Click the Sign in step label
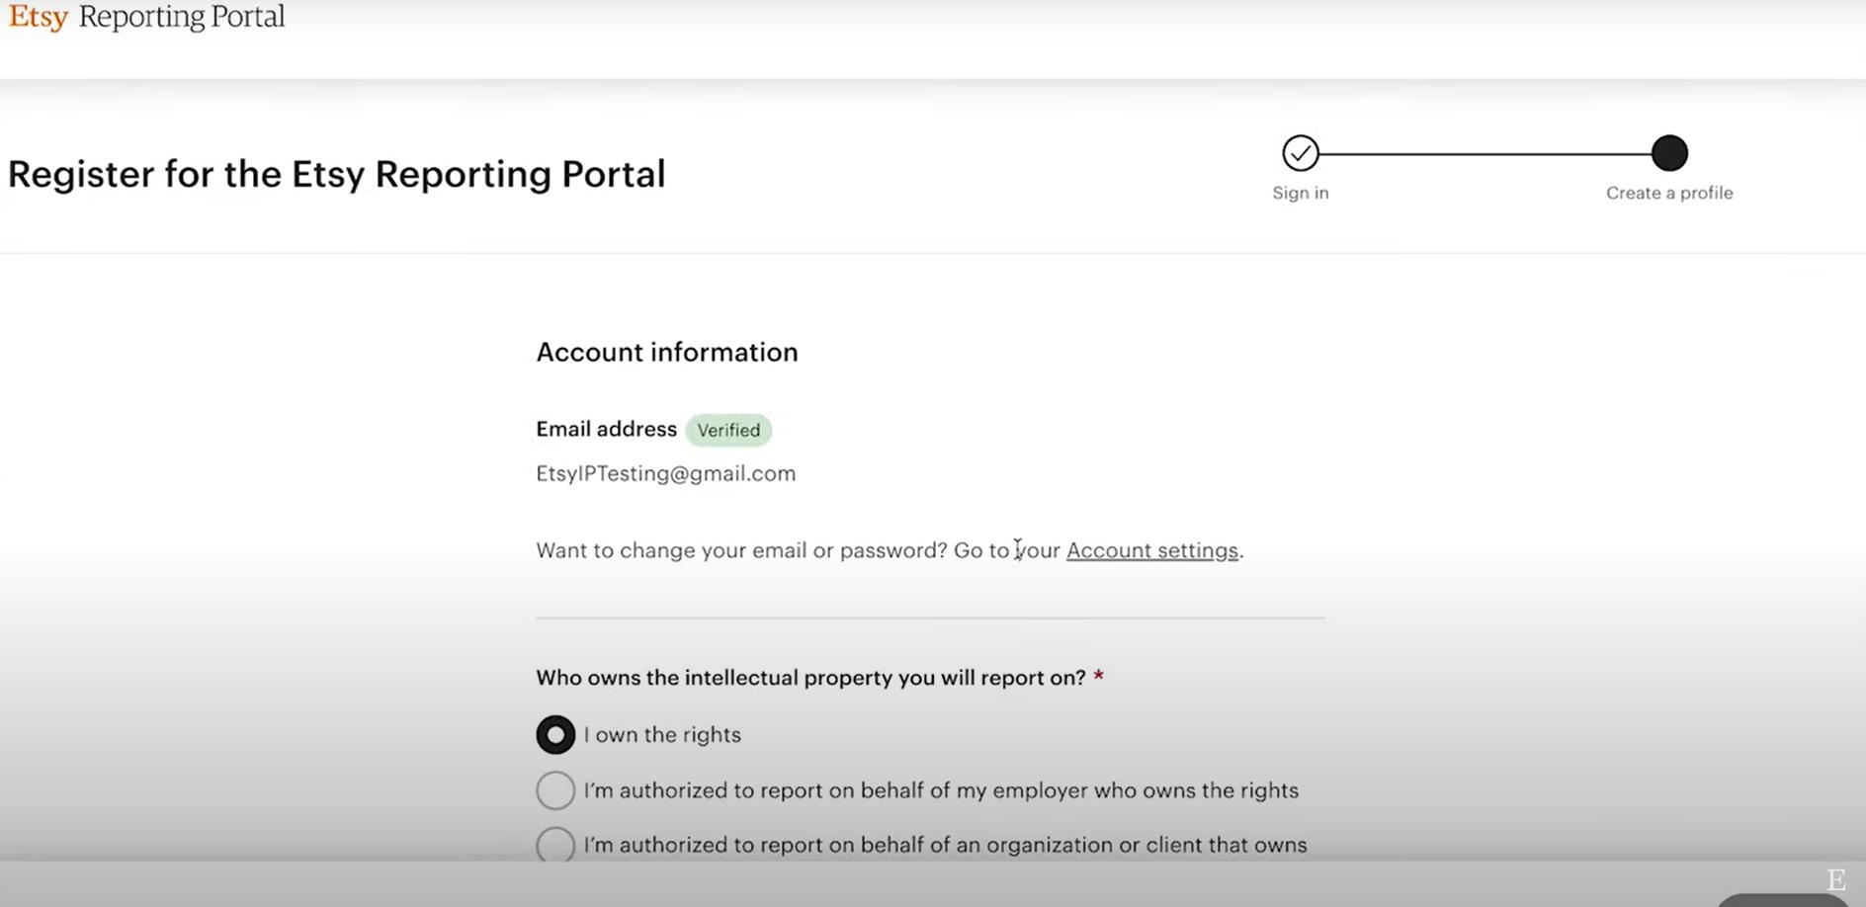 point(1301,193)
